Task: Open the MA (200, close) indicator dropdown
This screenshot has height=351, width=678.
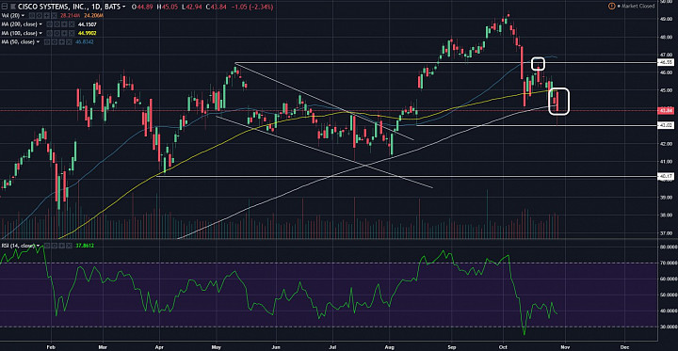Action: [40, 24]
